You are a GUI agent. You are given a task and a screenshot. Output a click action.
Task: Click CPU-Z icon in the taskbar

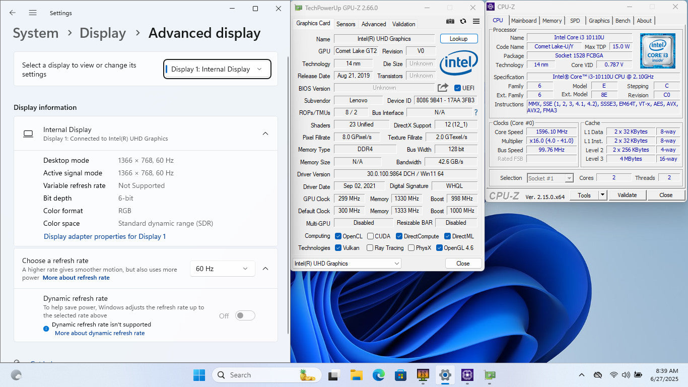467,375
